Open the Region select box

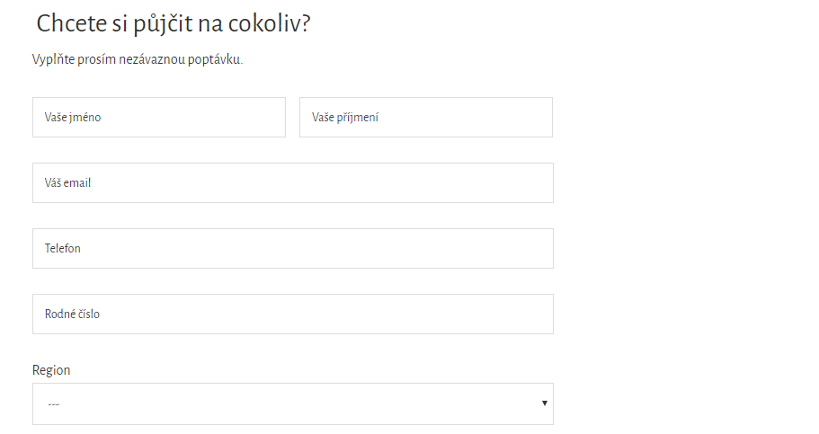tap(292, 403)
